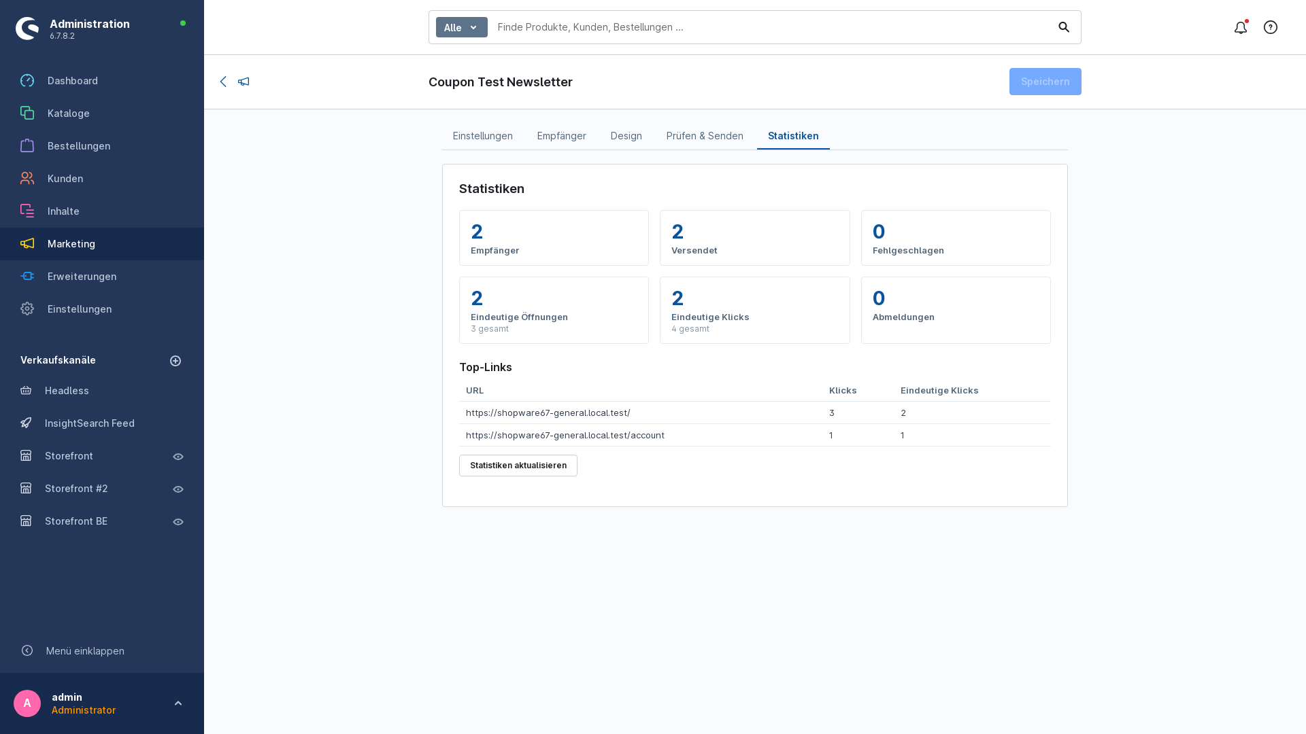
Task: Click the Klicks column header
Action: tap(843, 391)
